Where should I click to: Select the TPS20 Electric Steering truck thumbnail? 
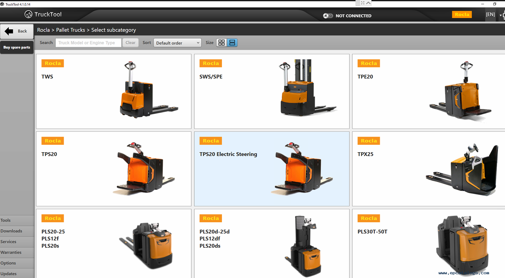click(303, 168)
